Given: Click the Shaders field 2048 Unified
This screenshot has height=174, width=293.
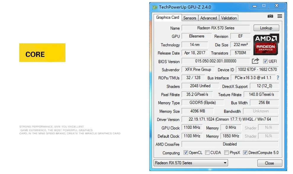Looking at the screenshot, I should [200, 86].
